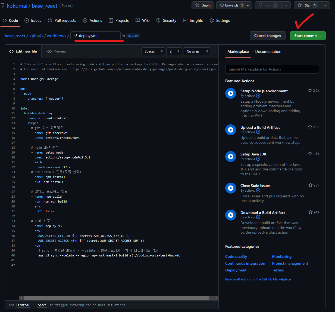
Task: Open the Deployment category
Action: 236,270
